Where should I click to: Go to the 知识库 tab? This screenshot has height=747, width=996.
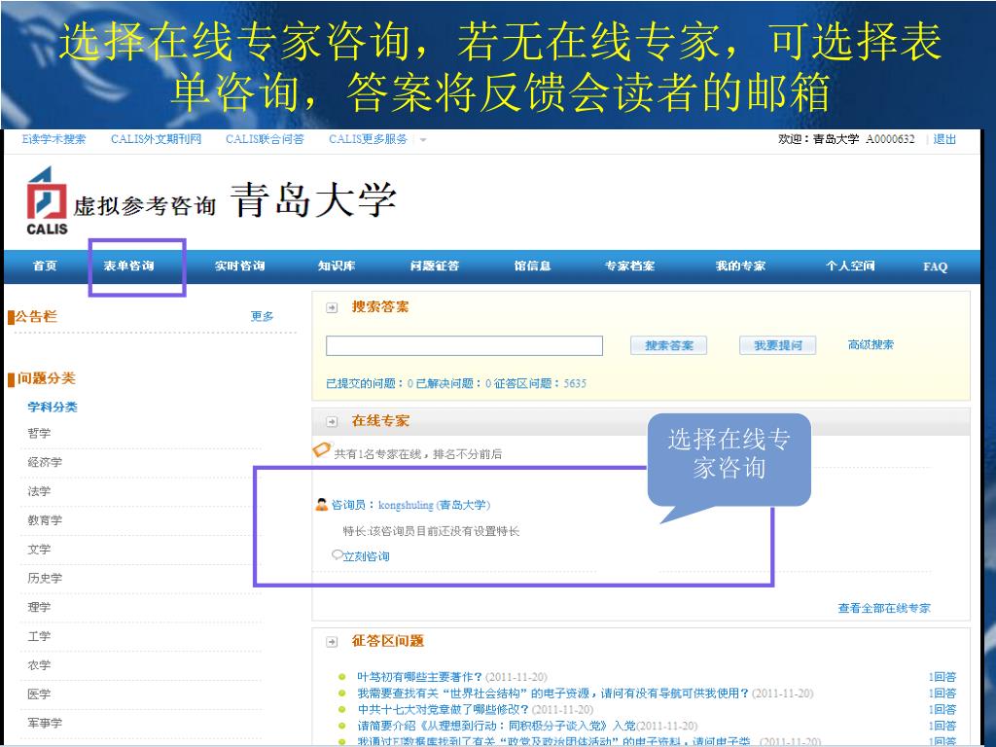pyautogui.click(x=337, y=267)
